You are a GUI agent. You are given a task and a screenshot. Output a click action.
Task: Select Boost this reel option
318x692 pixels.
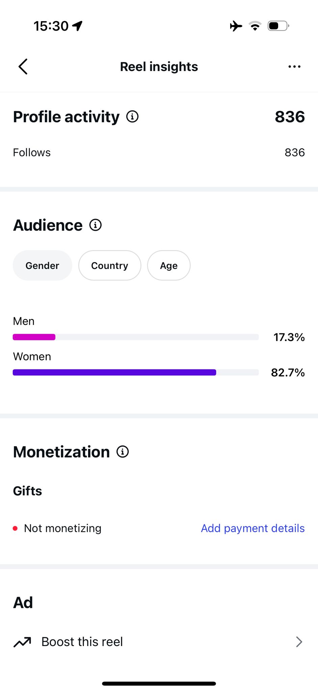(159, 642)
